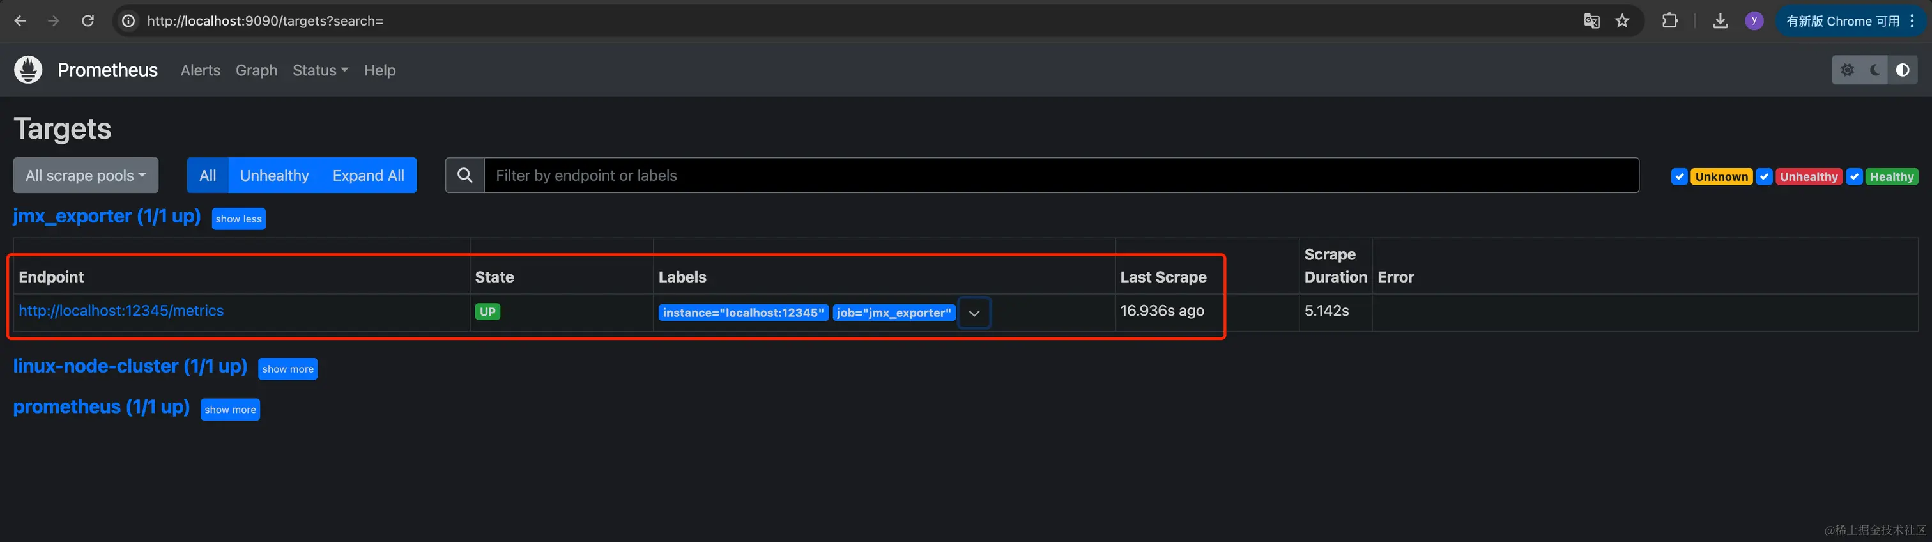Select the Unhealthy targets filter button
The height and width of the screenshot is (542, 1932).
pyautogui.click(x=275, y=175)
